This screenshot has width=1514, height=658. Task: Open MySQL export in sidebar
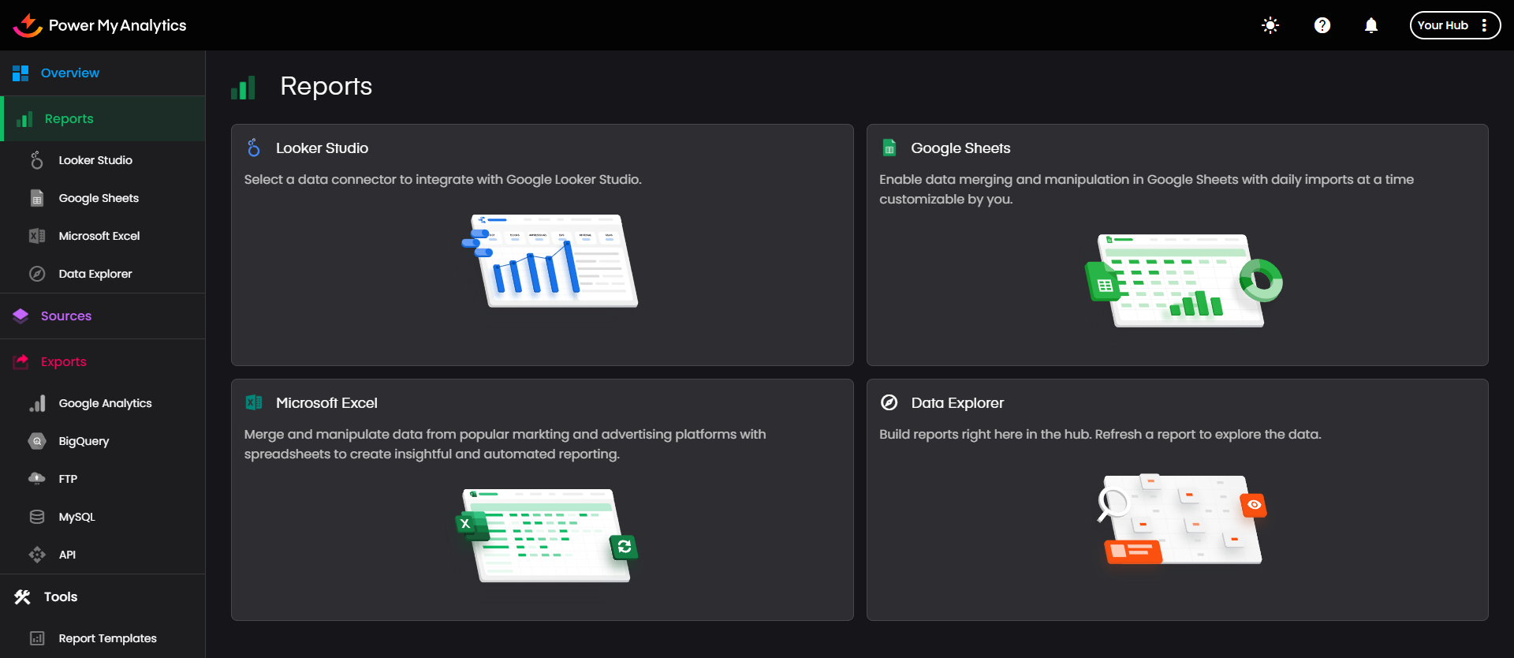pos(76,517)
